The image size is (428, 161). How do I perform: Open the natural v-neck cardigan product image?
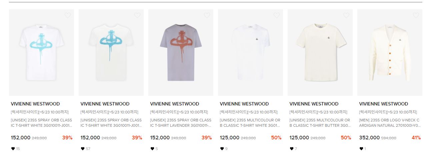[x=390, y=53]
